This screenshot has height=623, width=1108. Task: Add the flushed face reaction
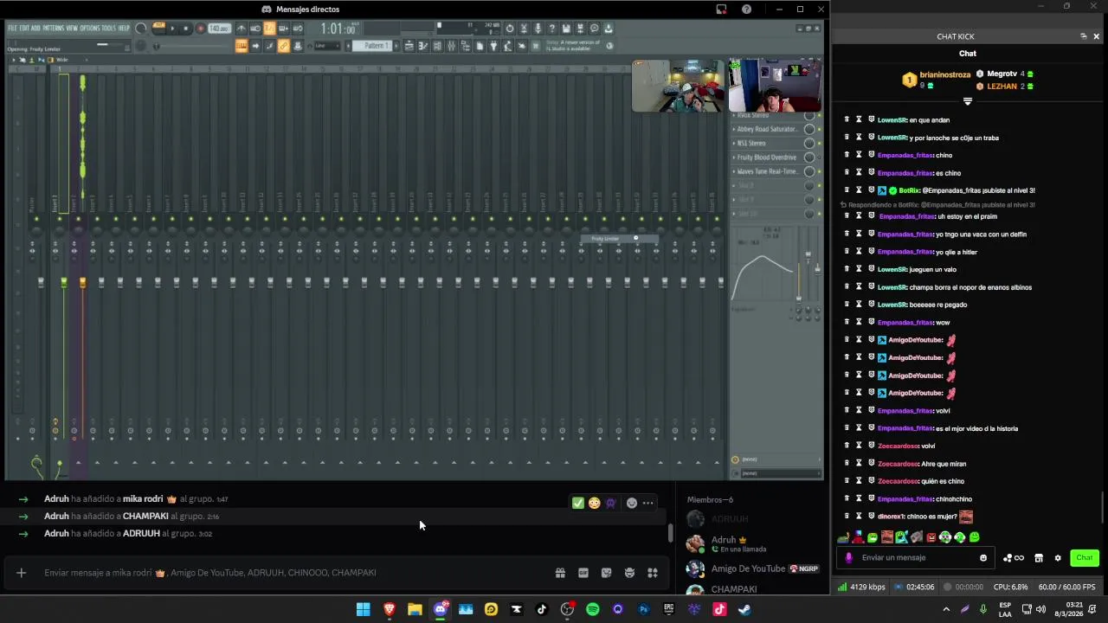tap(594, 503)
